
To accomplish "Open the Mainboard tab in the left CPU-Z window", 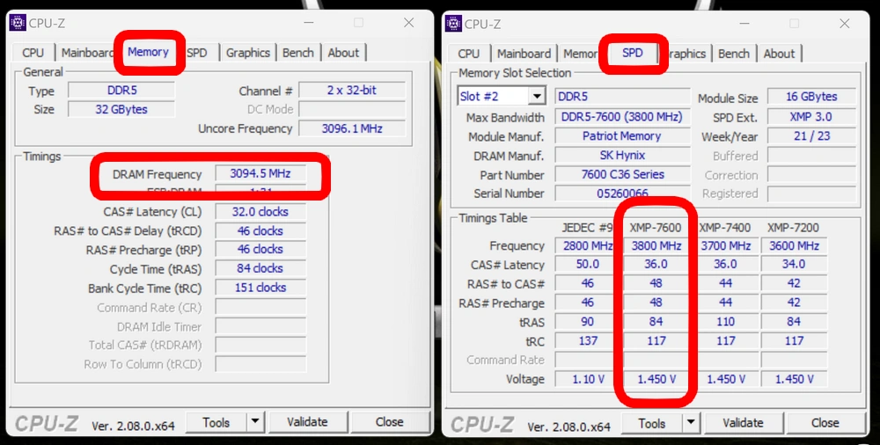I will (87, 53).
